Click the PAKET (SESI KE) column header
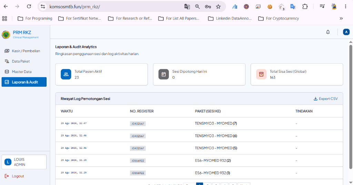Viewport: 353px width, 185px height. coord(208,111)
